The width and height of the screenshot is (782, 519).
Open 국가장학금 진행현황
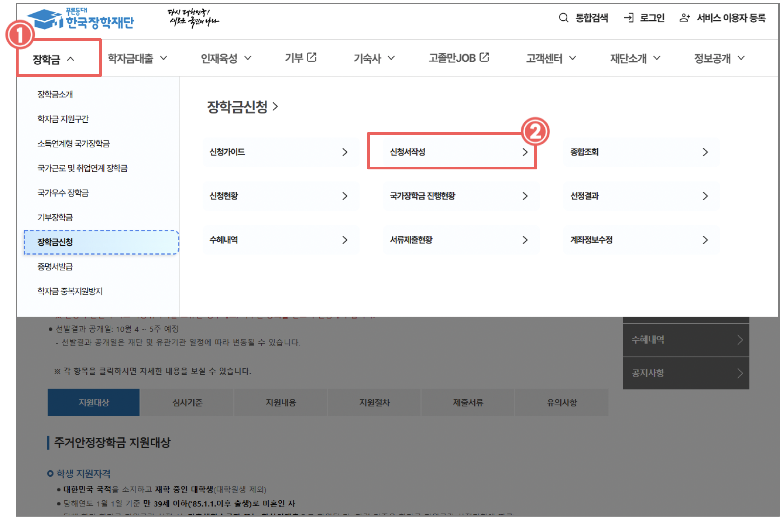[422, 196]
